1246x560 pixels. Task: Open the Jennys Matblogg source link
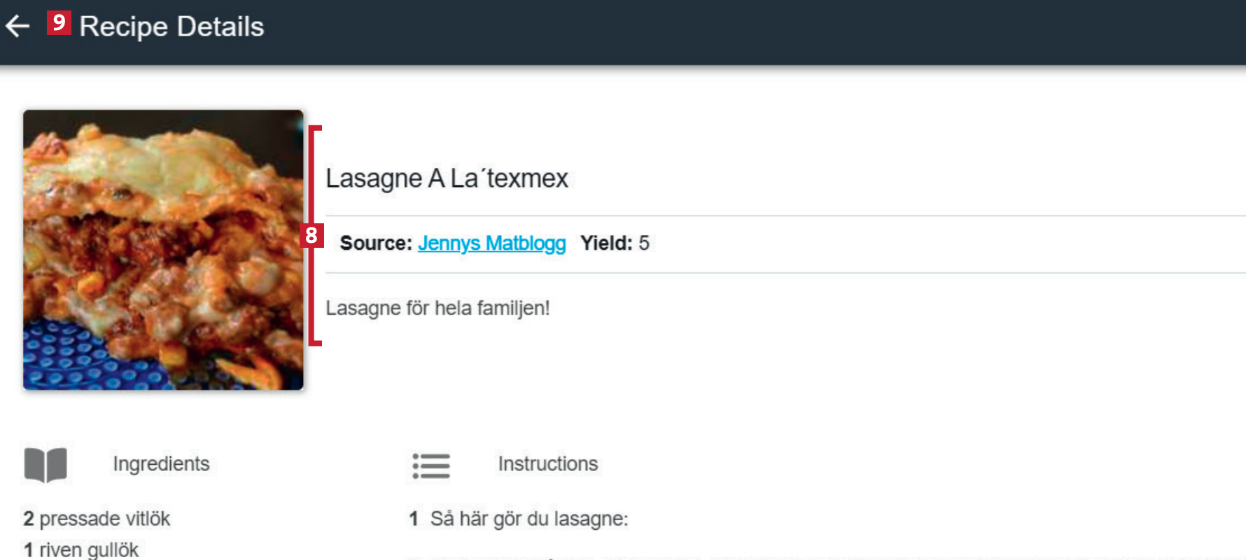(x=491, y=244)
